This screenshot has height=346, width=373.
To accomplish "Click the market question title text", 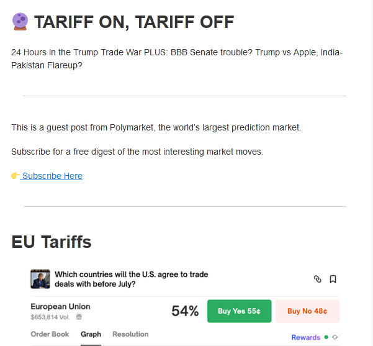I will click(x=132, y=279).
